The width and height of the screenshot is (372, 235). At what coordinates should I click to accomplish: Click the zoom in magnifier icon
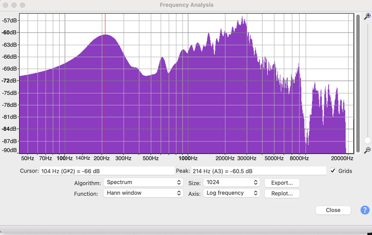(x=367, y=17)
